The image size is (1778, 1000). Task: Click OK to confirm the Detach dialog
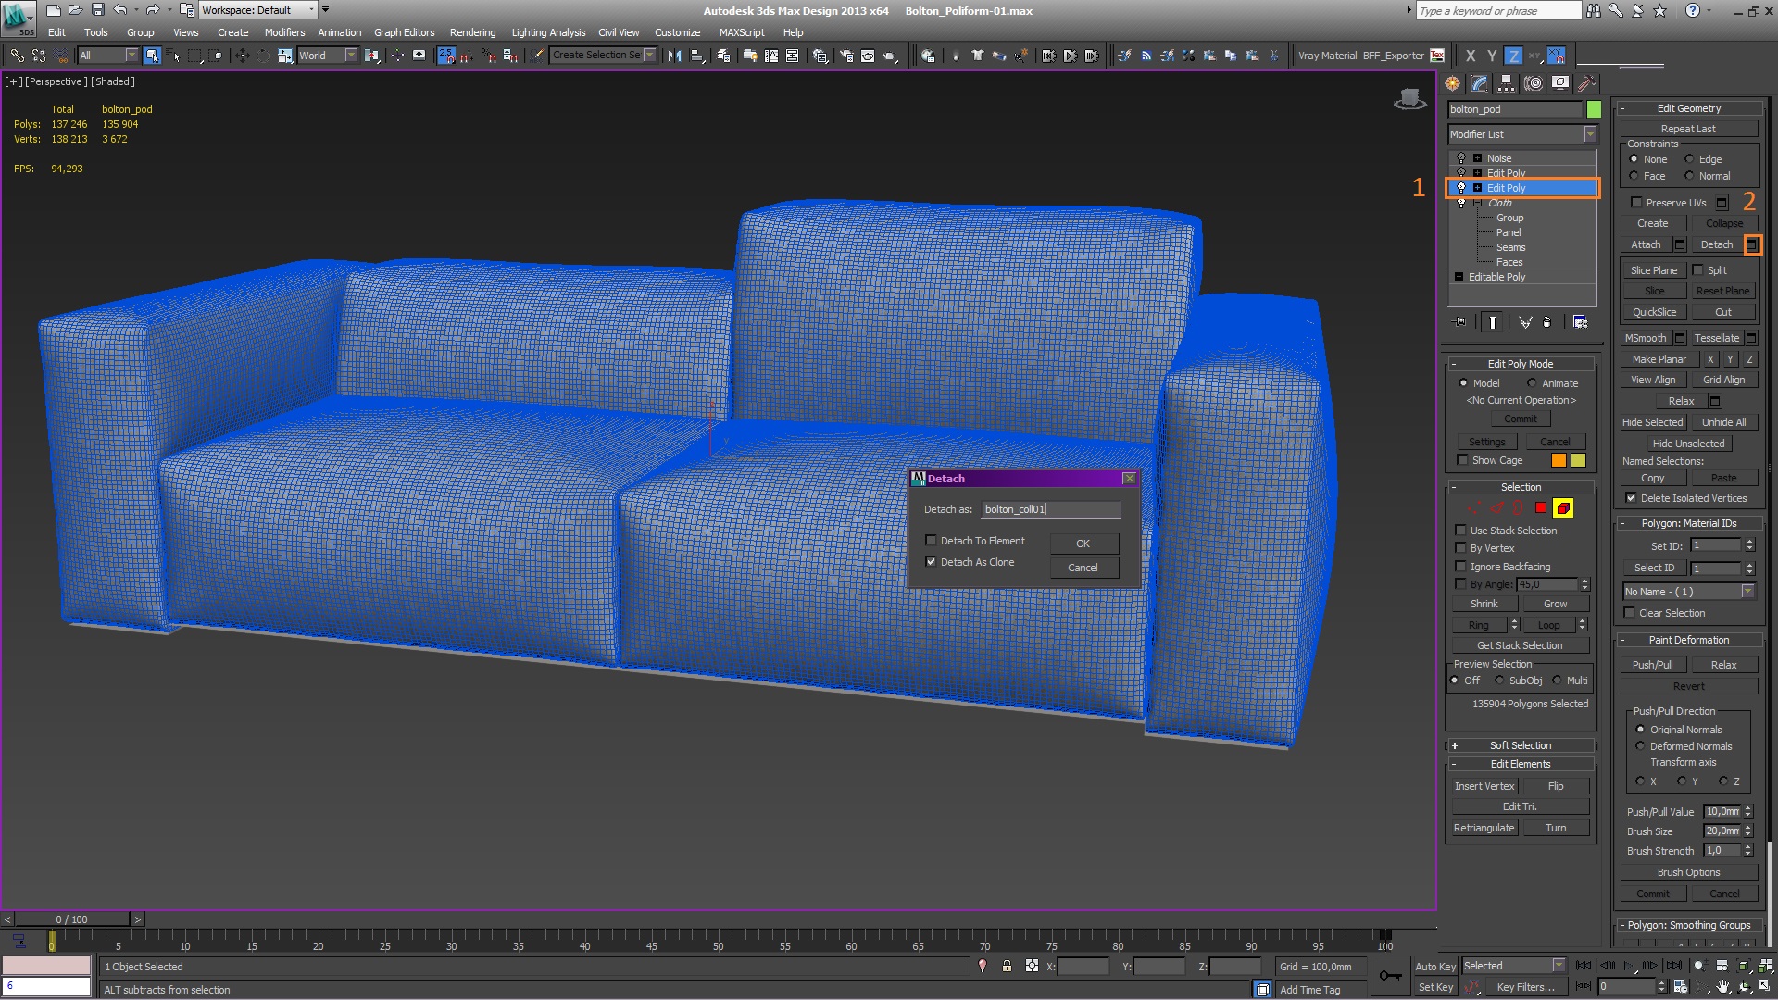(1082, 542)
